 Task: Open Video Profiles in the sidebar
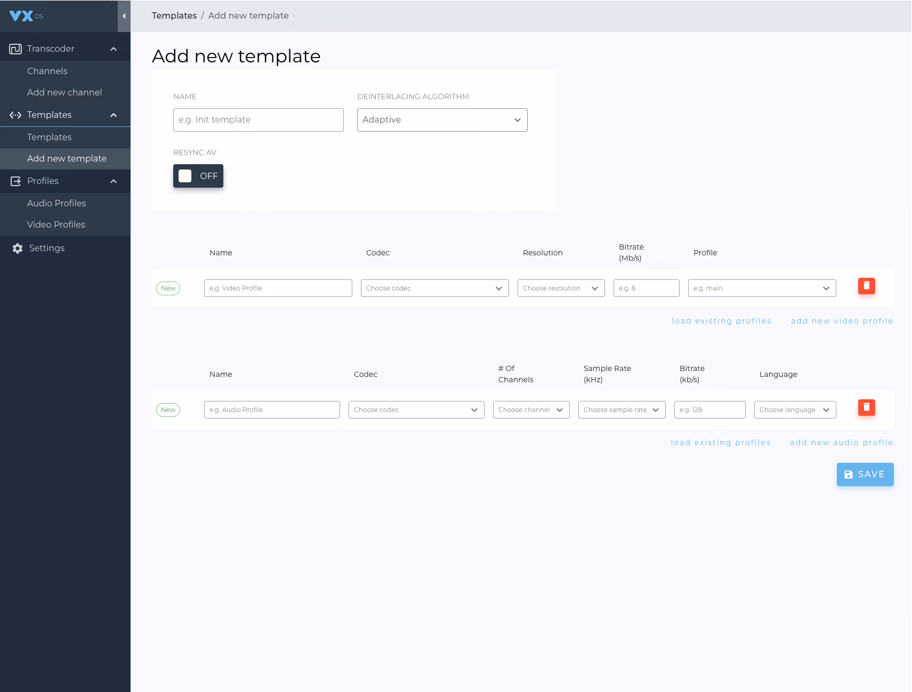(x=65, y=225)
